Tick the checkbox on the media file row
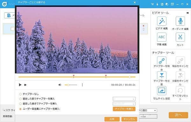191x122 pixels. (x=13, y=29)
